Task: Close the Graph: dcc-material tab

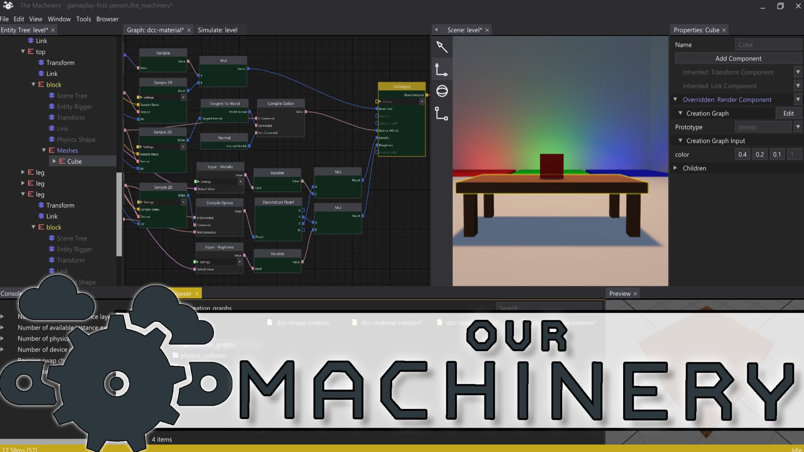Action: 189,30
